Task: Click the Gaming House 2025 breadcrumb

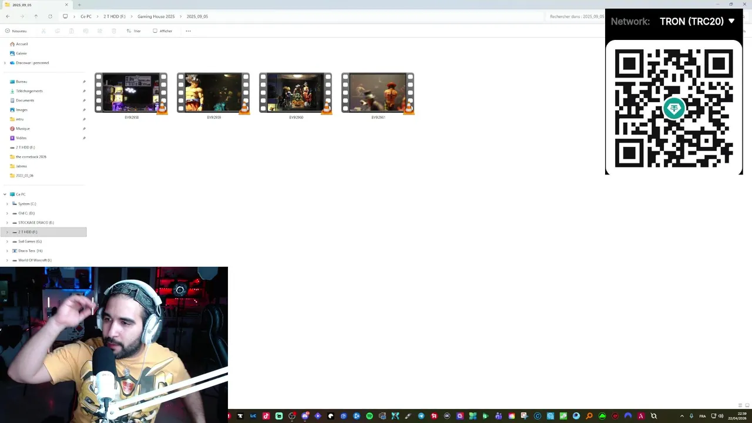Action: point(156,16)
